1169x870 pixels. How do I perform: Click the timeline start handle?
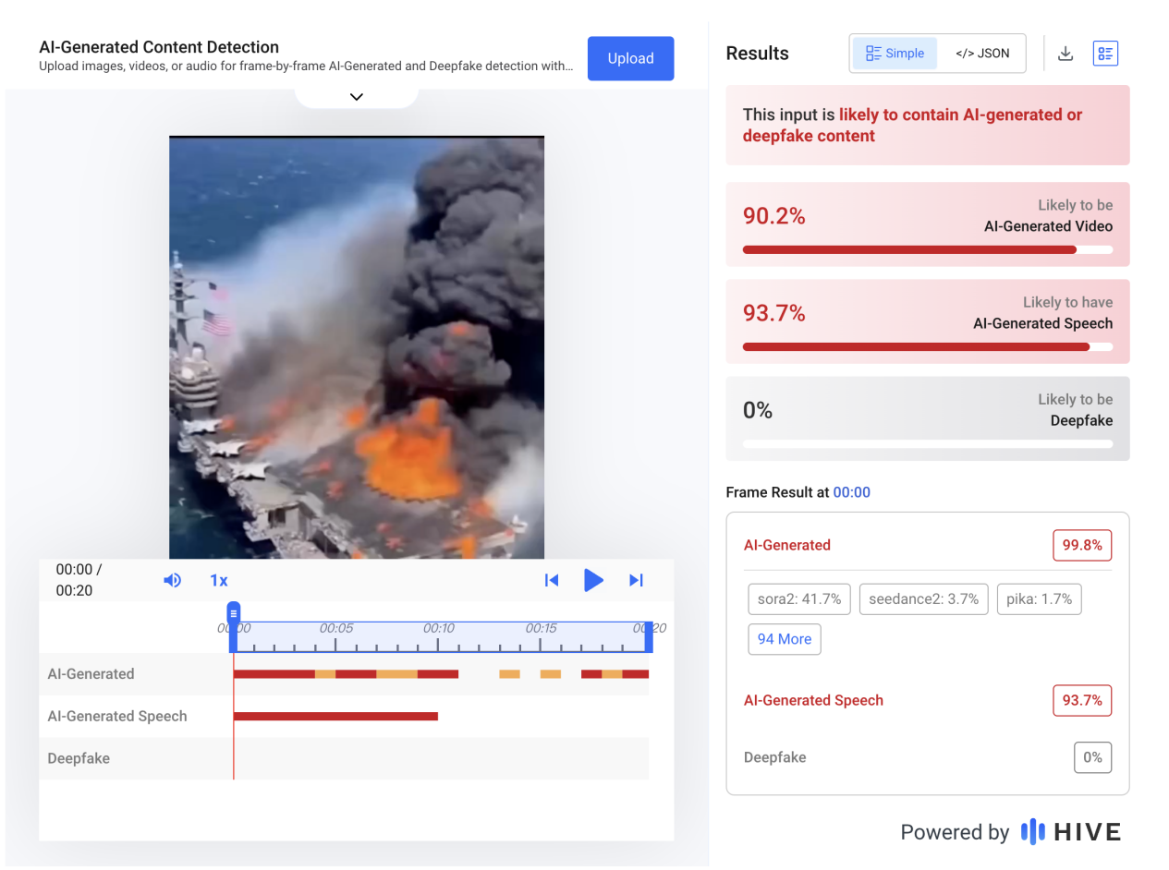(234, 613)
